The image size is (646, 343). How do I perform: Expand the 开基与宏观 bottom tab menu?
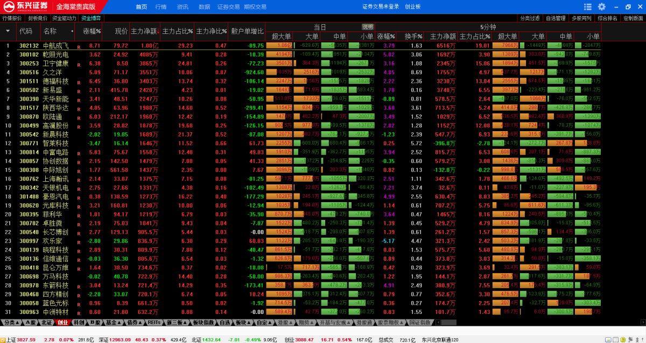[334, 323]
